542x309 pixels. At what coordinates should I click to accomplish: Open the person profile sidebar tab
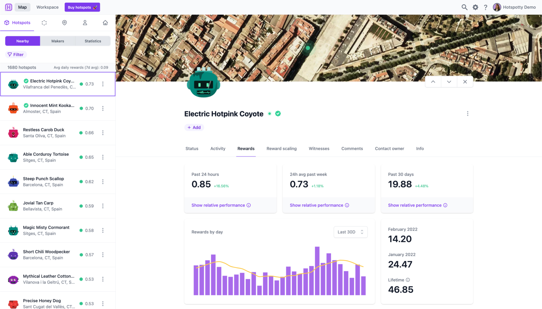click(85, 23)
